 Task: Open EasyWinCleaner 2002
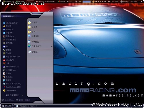click(x=12, y=87)
